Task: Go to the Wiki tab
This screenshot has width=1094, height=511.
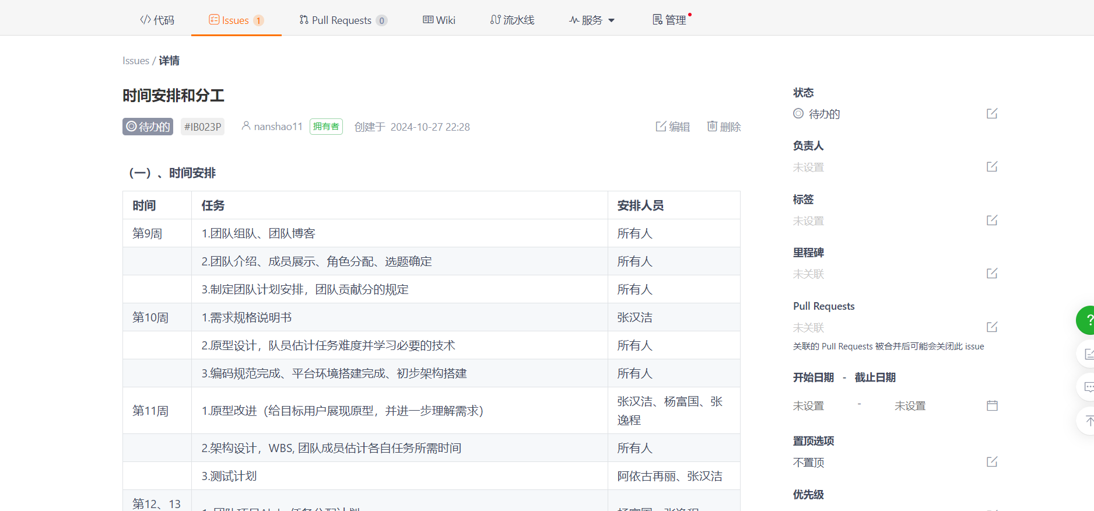Action: click(439, 20)
